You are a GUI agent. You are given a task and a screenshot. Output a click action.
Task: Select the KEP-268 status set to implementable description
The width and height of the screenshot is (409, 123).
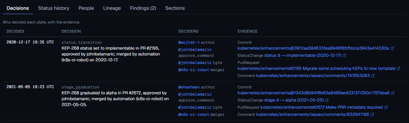pyautogui.click(x=111, y=54)
